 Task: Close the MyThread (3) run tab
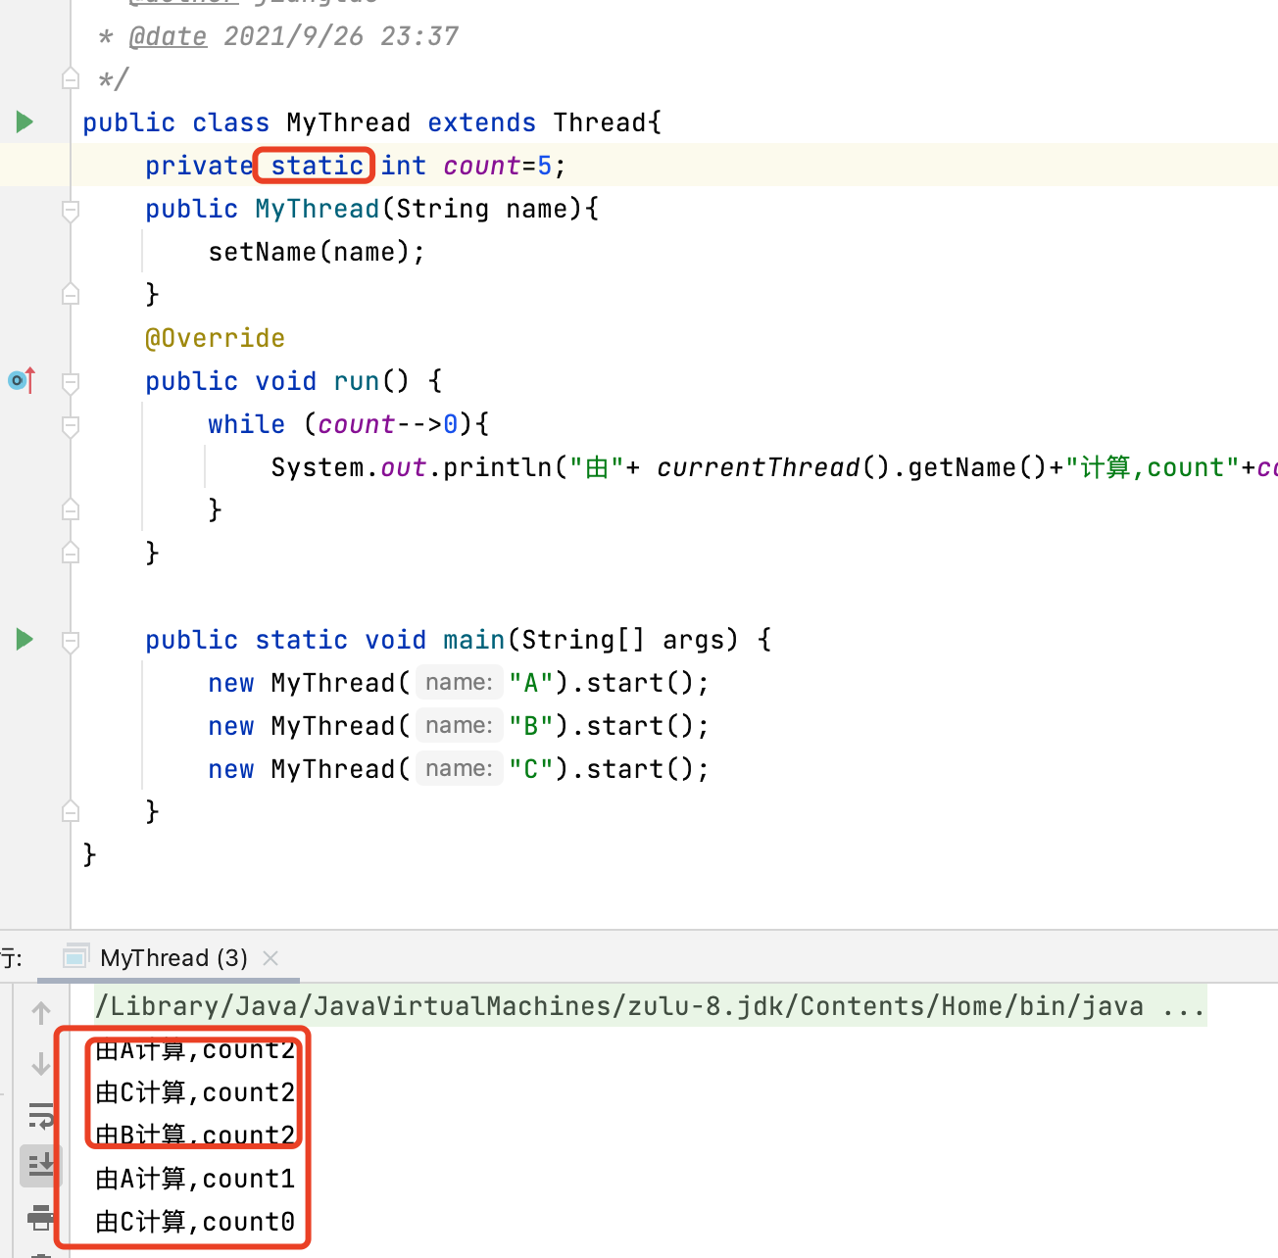pyautogui.click(x=271, y=957)
